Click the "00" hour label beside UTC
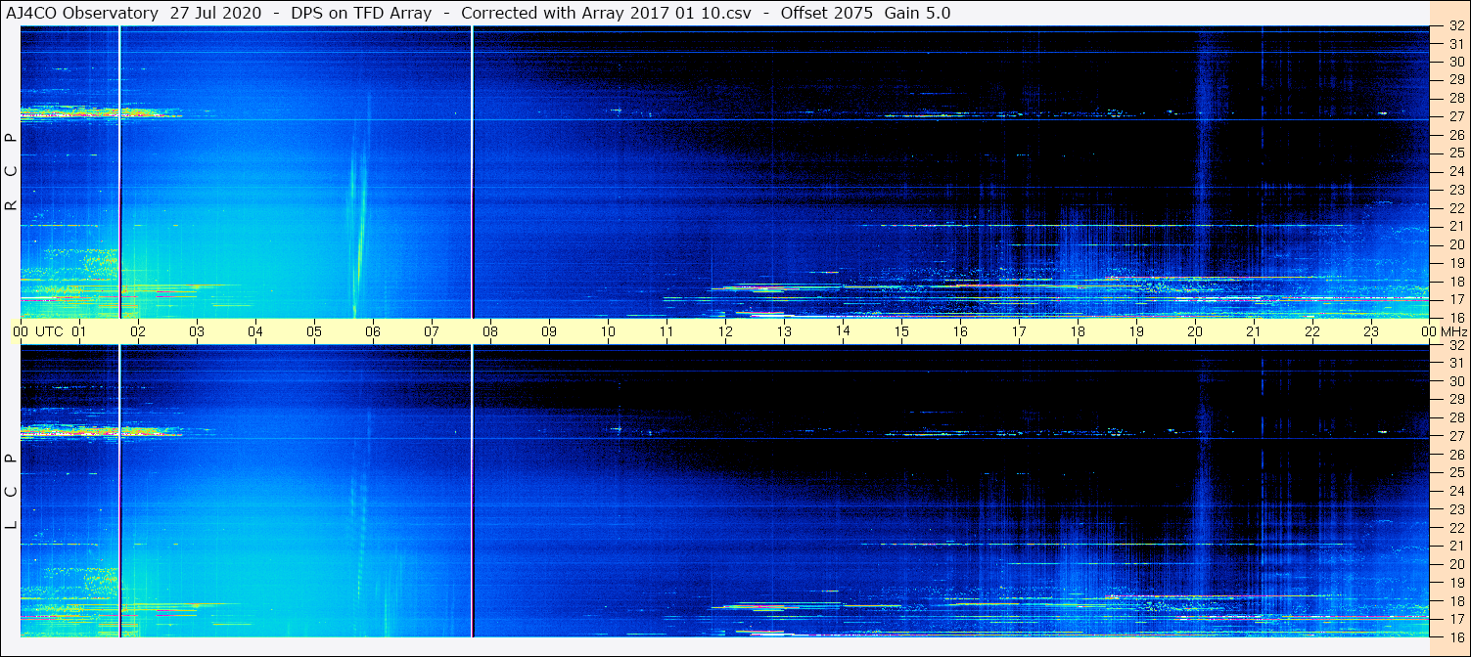The height and width of the screenshot is (657, 1471). coord(21,331)
